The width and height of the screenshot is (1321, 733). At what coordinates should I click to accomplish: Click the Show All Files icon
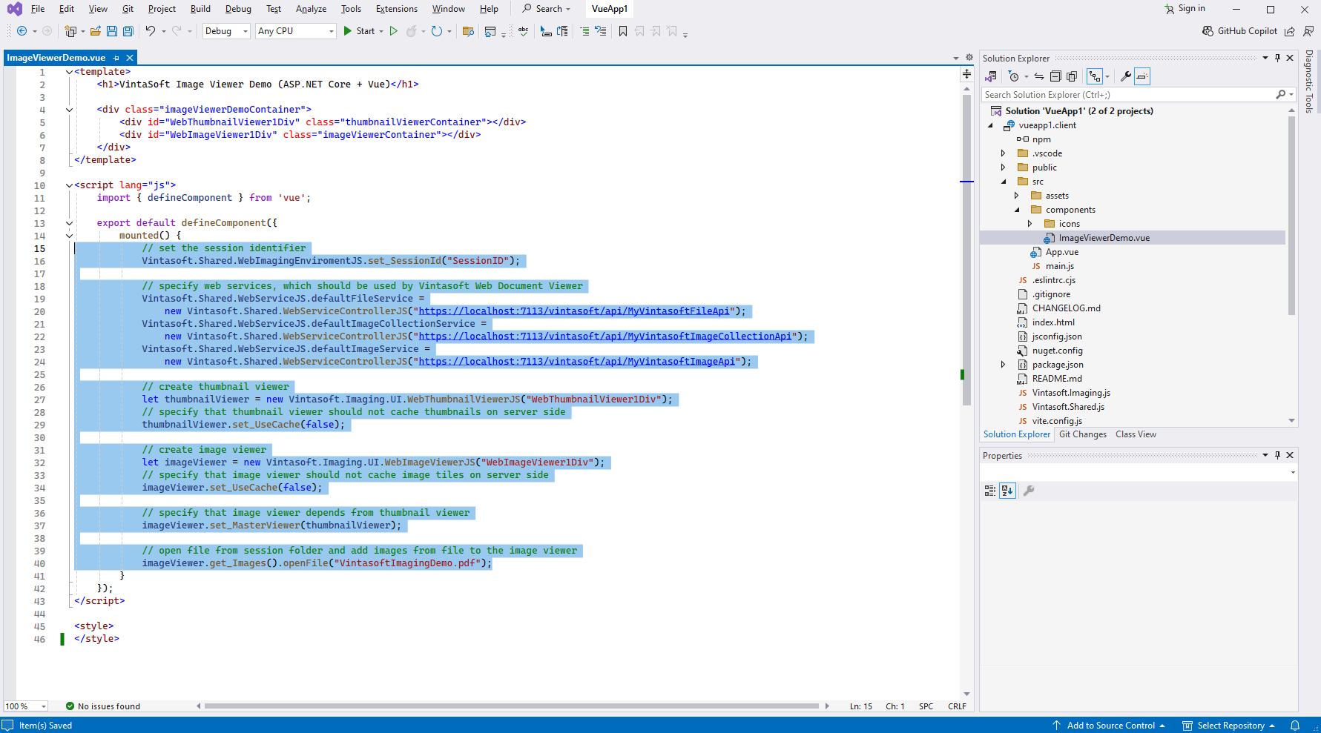(1072, 76)
